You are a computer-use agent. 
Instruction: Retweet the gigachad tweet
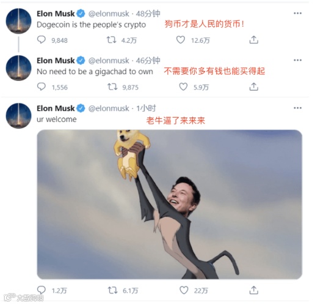point(112,87)
